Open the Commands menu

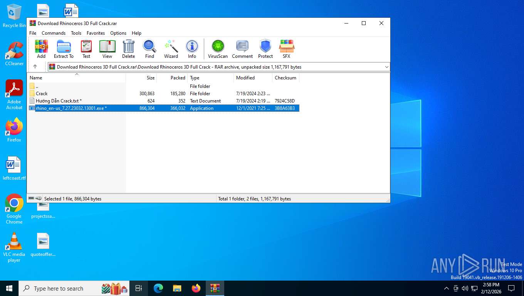tap(54, 33)
